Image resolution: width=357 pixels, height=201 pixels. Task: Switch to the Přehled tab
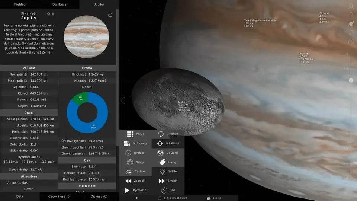point(20,4)
